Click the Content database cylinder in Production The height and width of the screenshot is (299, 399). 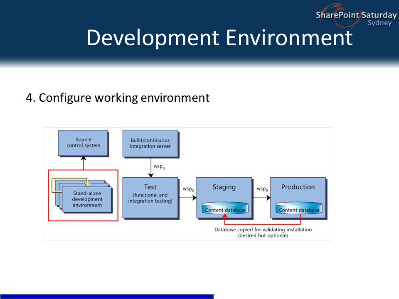(x=299, y=208)
